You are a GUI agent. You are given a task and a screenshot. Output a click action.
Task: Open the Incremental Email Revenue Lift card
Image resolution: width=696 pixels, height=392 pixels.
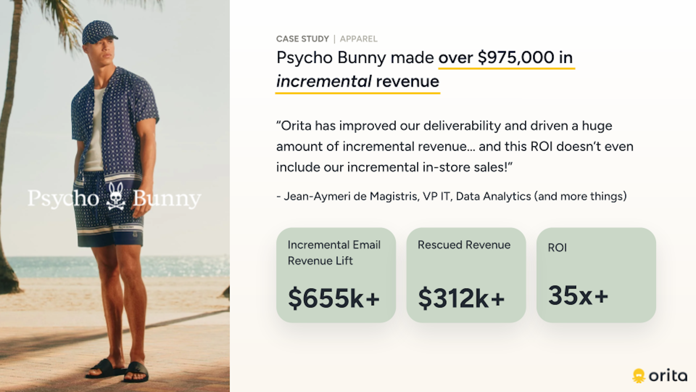click(336, 275)
